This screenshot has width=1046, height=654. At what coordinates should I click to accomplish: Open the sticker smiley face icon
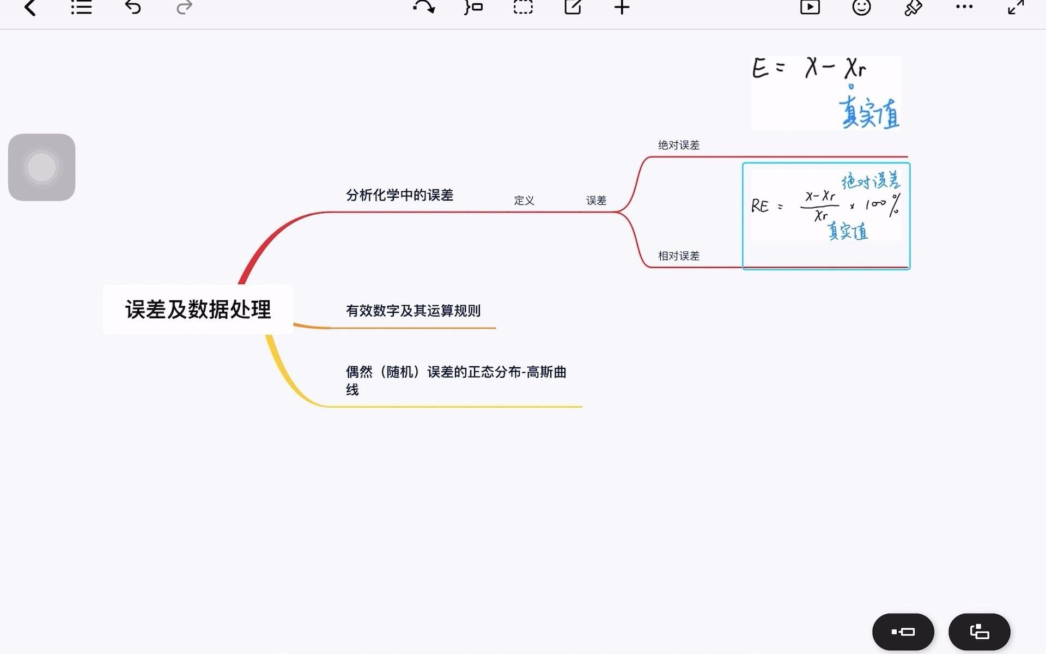(861, 8)
